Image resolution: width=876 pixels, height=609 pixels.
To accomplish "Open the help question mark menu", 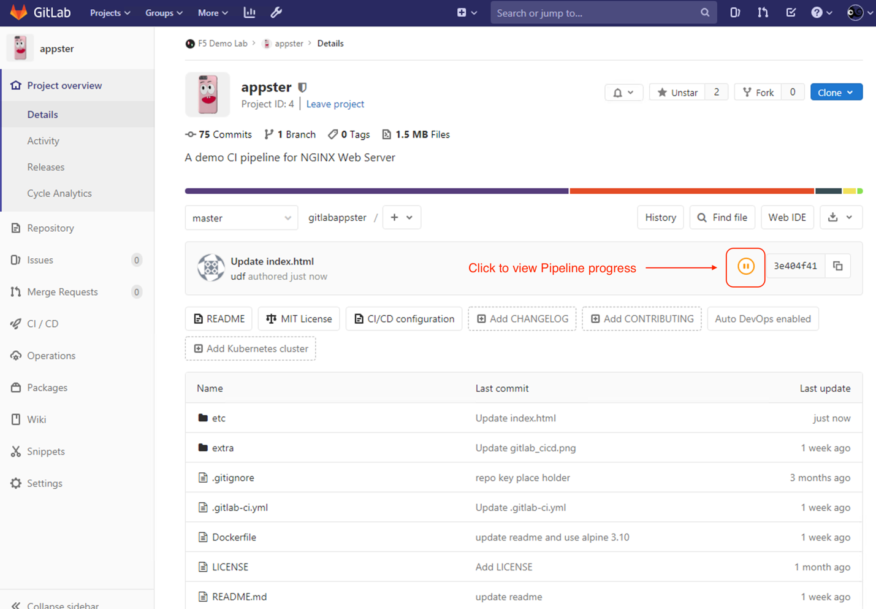I will click(x=821, y=12).
